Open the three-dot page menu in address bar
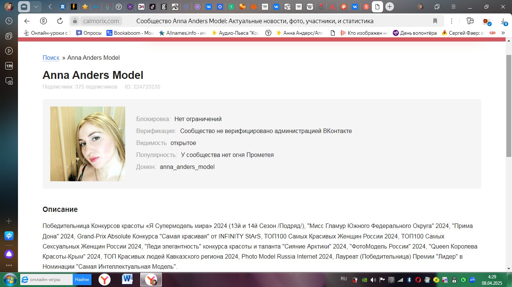Image resolution: width=512 pixels, height=287 pixels. tap(452, 21)
